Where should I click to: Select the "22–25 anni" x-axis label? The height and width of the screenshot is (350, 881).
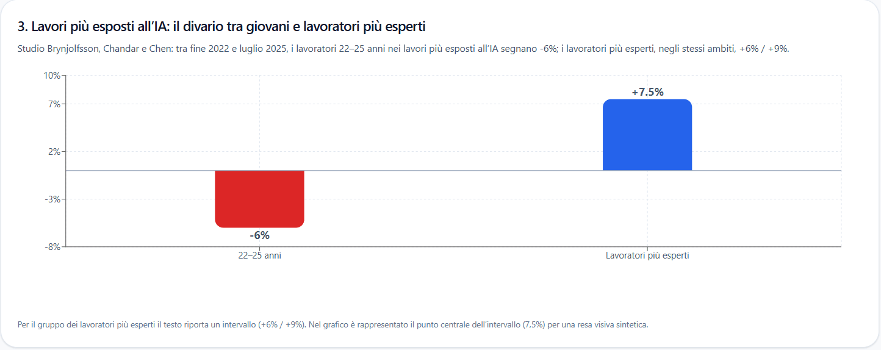coord(259,256)
